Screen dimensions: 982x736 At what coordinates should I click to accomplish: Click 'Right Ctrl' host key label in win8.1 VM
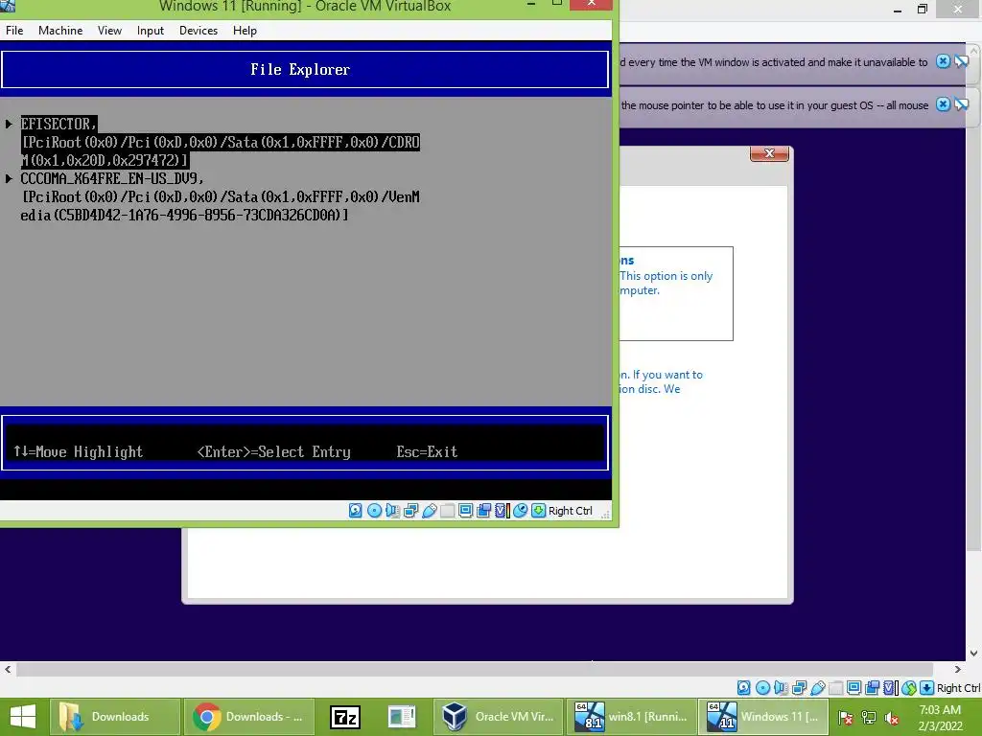958,688
